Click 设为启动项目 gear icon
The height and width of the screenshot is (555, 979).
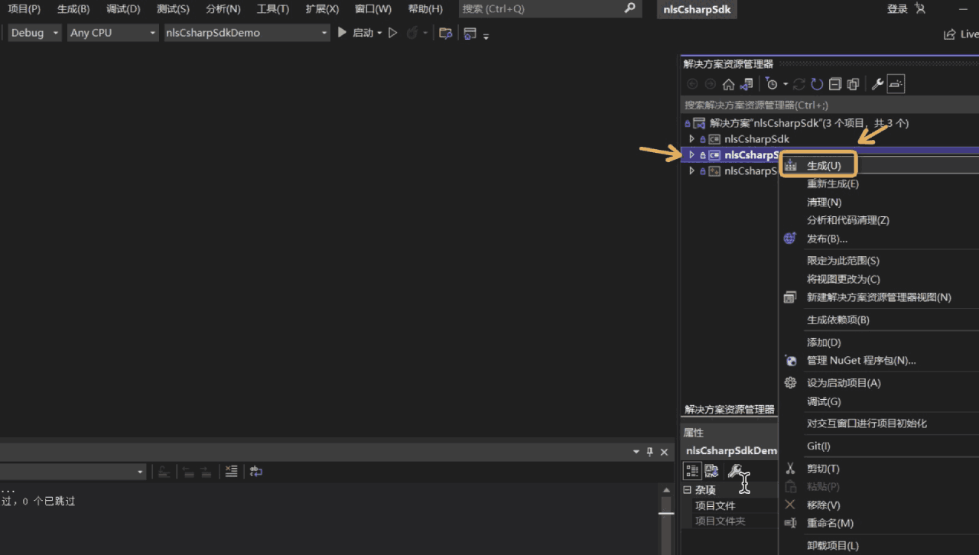point(790,382)
